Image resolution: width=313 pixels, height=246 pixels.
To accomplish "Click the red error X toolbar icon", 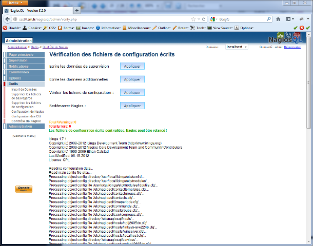I will click(302, 28).
